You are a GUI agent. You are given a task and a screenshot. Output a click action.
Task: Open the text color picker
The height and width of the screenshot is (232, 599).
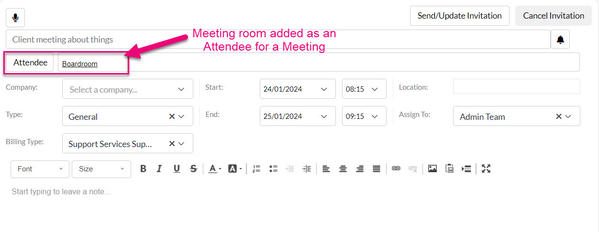[215, 169]
